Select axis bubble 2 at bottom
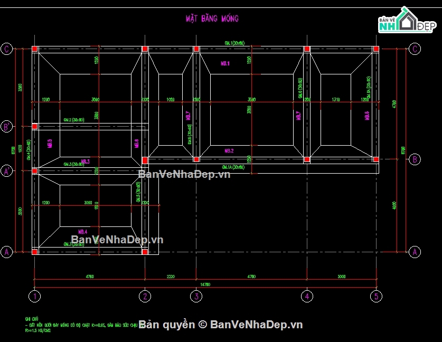The width and height of the screenshot is (442, 342). tap(145, 297)
